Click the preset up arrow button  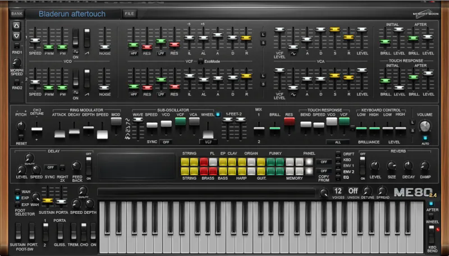[17, 26]
